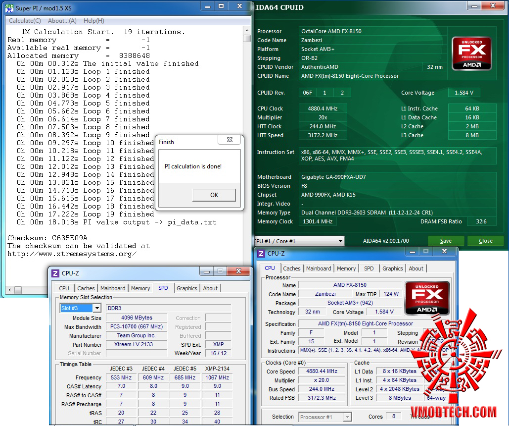Click the Super PI horizontal scrollbar left arrow
Image resolution: width=509 pixels, height=426 pixels.
point(9,290)
